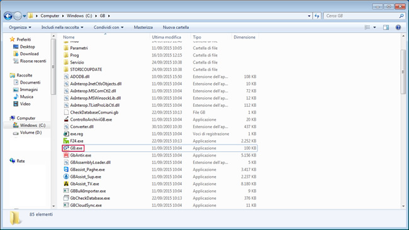The image size is (409, 230).
Task: Click the change view icon
Action: (x=367, y=28)
